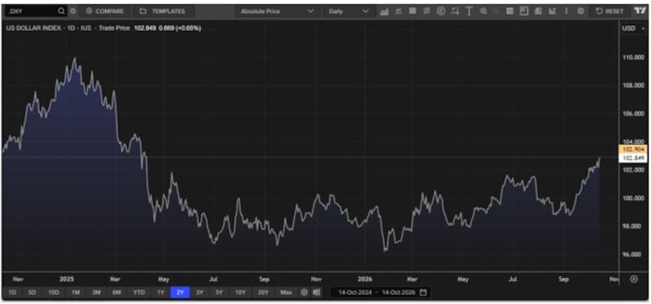Click the TradingView logo icon

[x=640, y=11]
